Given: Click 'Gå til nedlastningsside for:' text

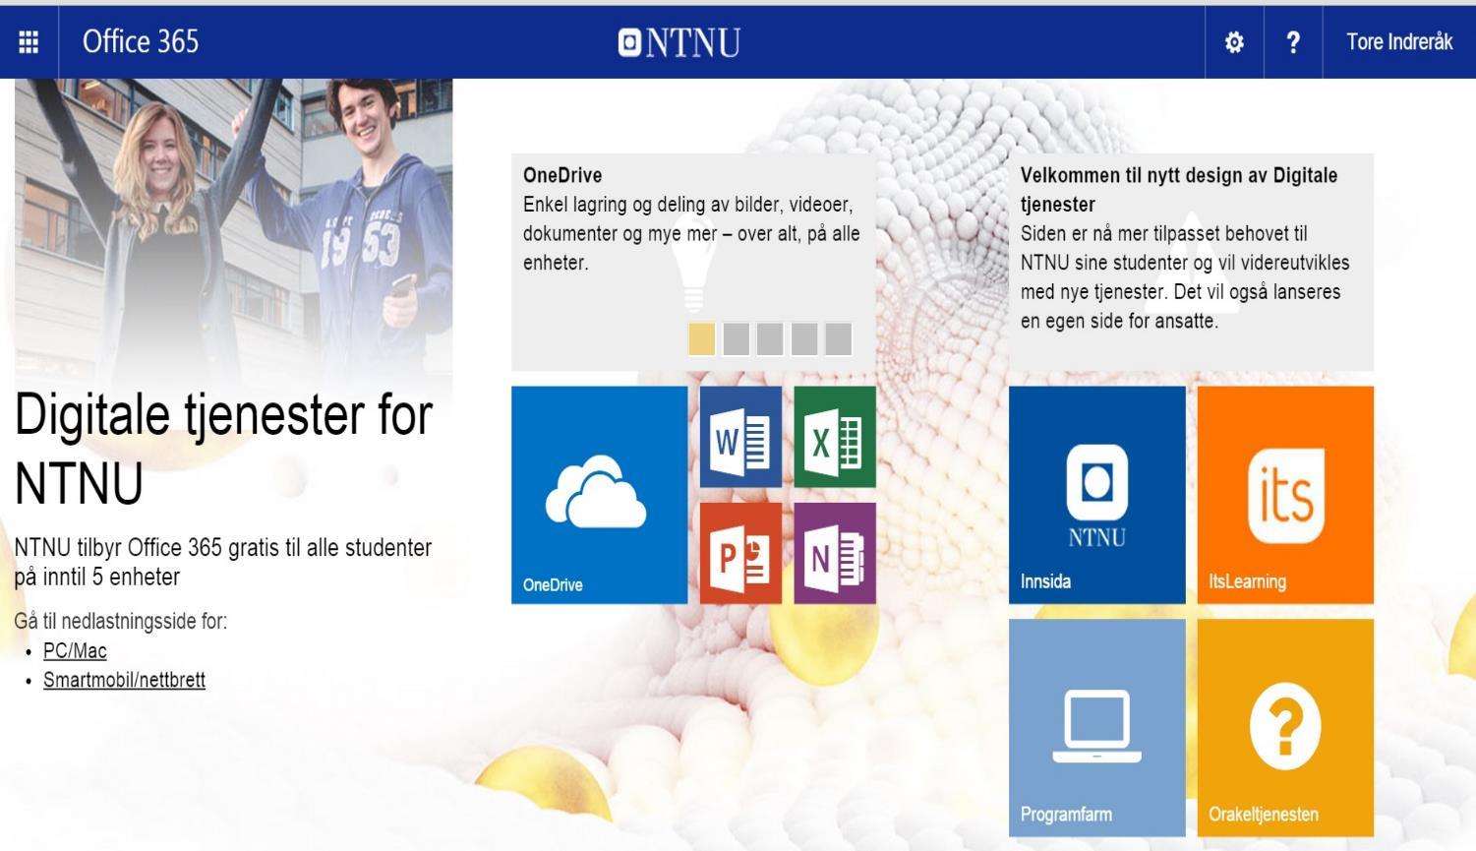Looking at the screenshot, I should tap(121, 621).
